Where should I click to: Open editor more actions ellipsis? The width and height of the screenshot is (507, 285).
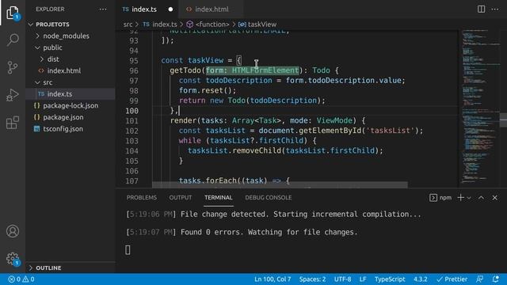click(494, 9)
